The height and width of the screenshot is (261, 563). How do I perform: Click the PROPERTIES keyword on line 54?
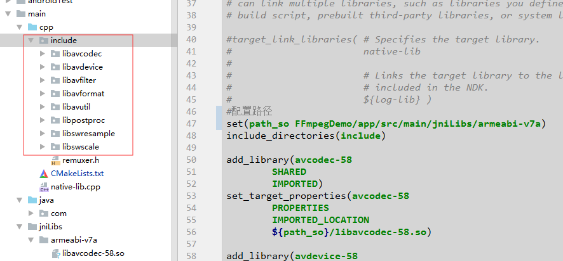(x=300, y=208)
